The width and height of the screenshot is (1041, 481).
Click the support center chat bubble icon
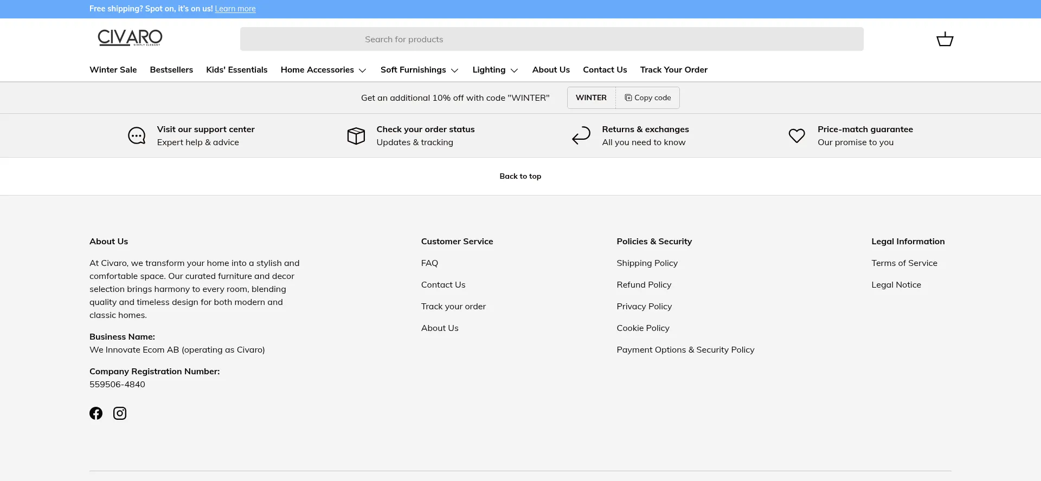137,135
